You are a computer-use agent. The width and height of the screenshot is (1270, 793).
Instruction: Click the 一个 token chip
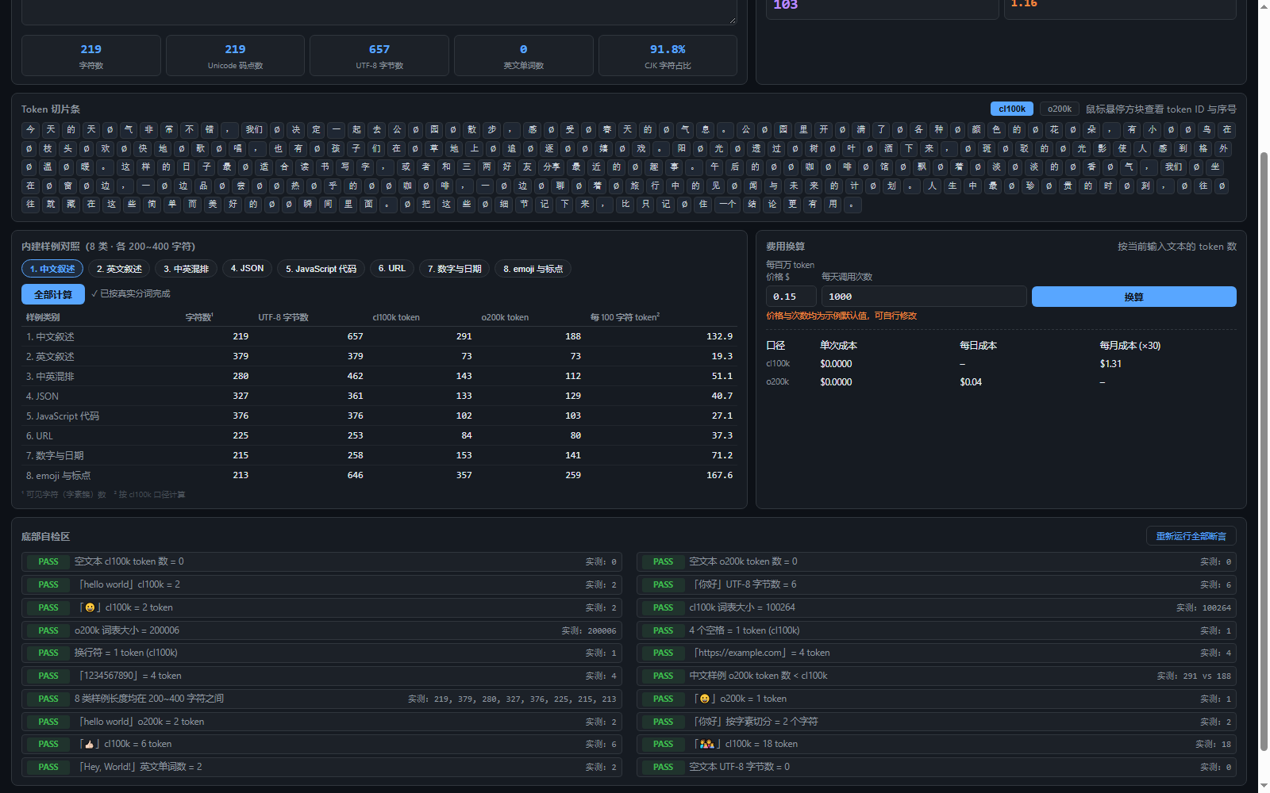pos(727,205)
